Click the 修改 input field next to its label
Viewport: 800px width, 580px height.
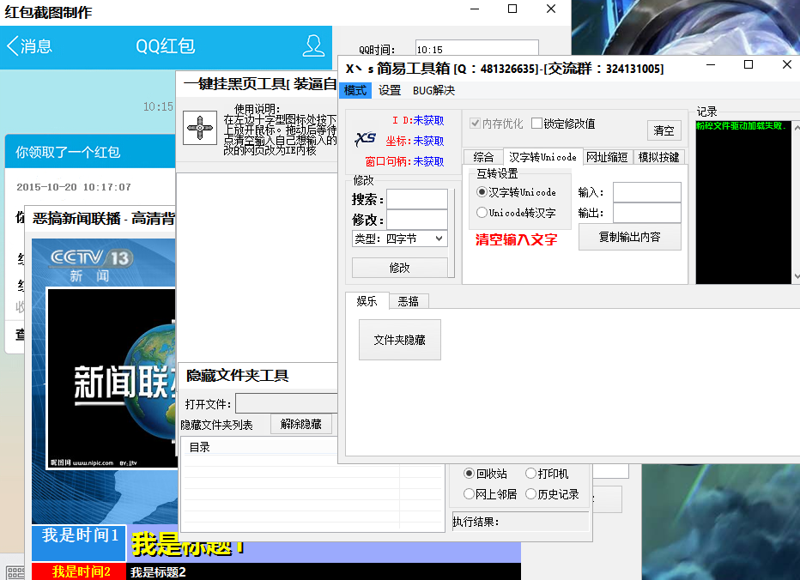[417, 220]
